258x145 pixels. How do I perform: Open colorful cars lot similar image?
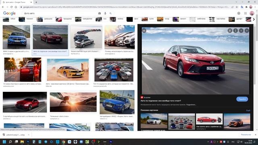coord(182,122)
